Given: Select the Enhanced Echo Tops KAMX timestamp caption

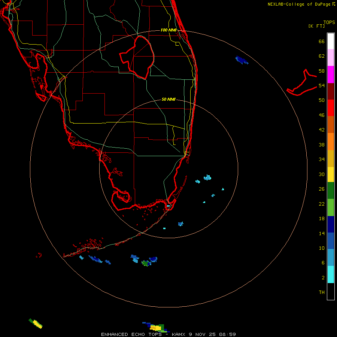Looking at the screenshot, I should pos(168,334).
